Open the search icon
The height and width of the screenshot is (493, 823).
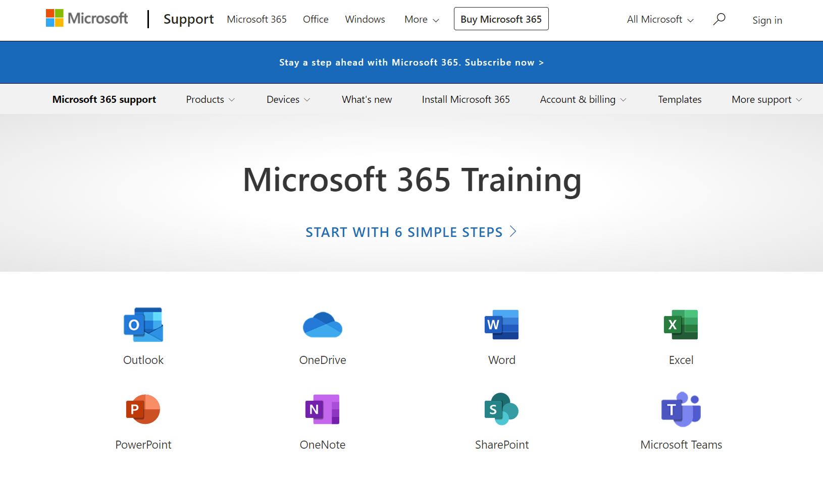[719, 19]
